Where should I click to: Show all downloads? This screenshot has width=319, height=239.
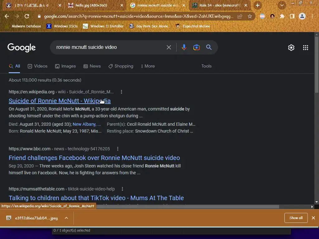click(296, 218)
